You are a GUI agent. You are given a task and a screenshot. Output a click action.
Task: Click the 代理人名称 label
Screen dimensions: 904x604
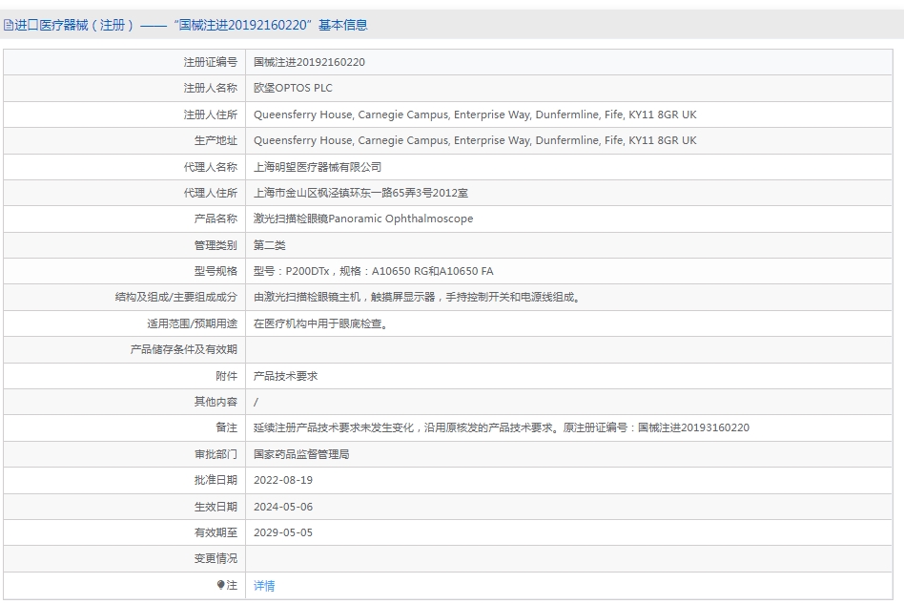click(x=211, y=167)
